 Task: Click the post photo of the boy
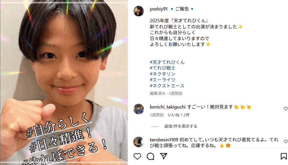(x=64, y=82)
